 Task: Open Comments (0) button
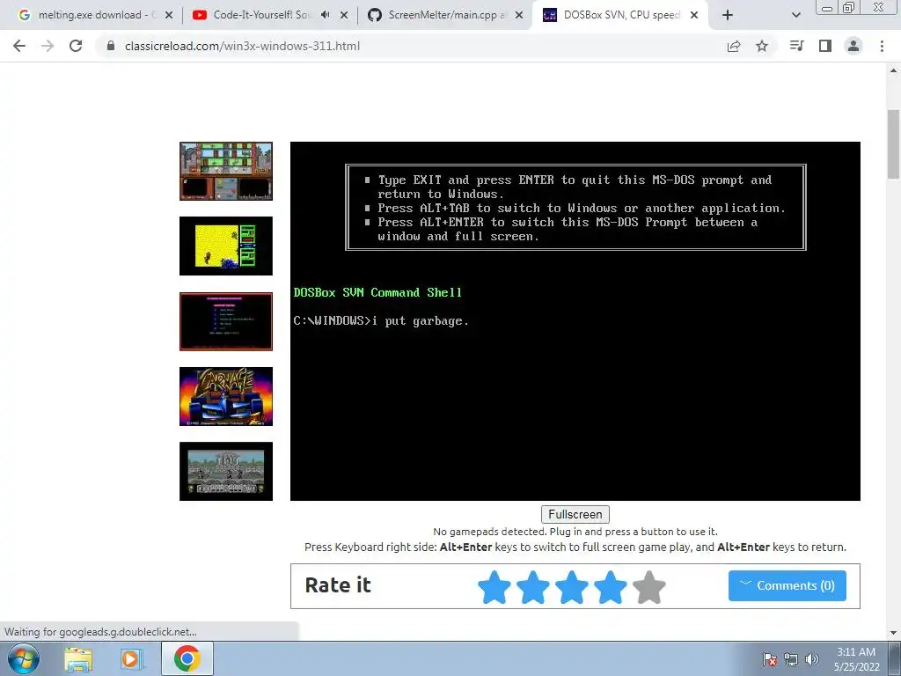pyautogui.click(x=787, y=585)
